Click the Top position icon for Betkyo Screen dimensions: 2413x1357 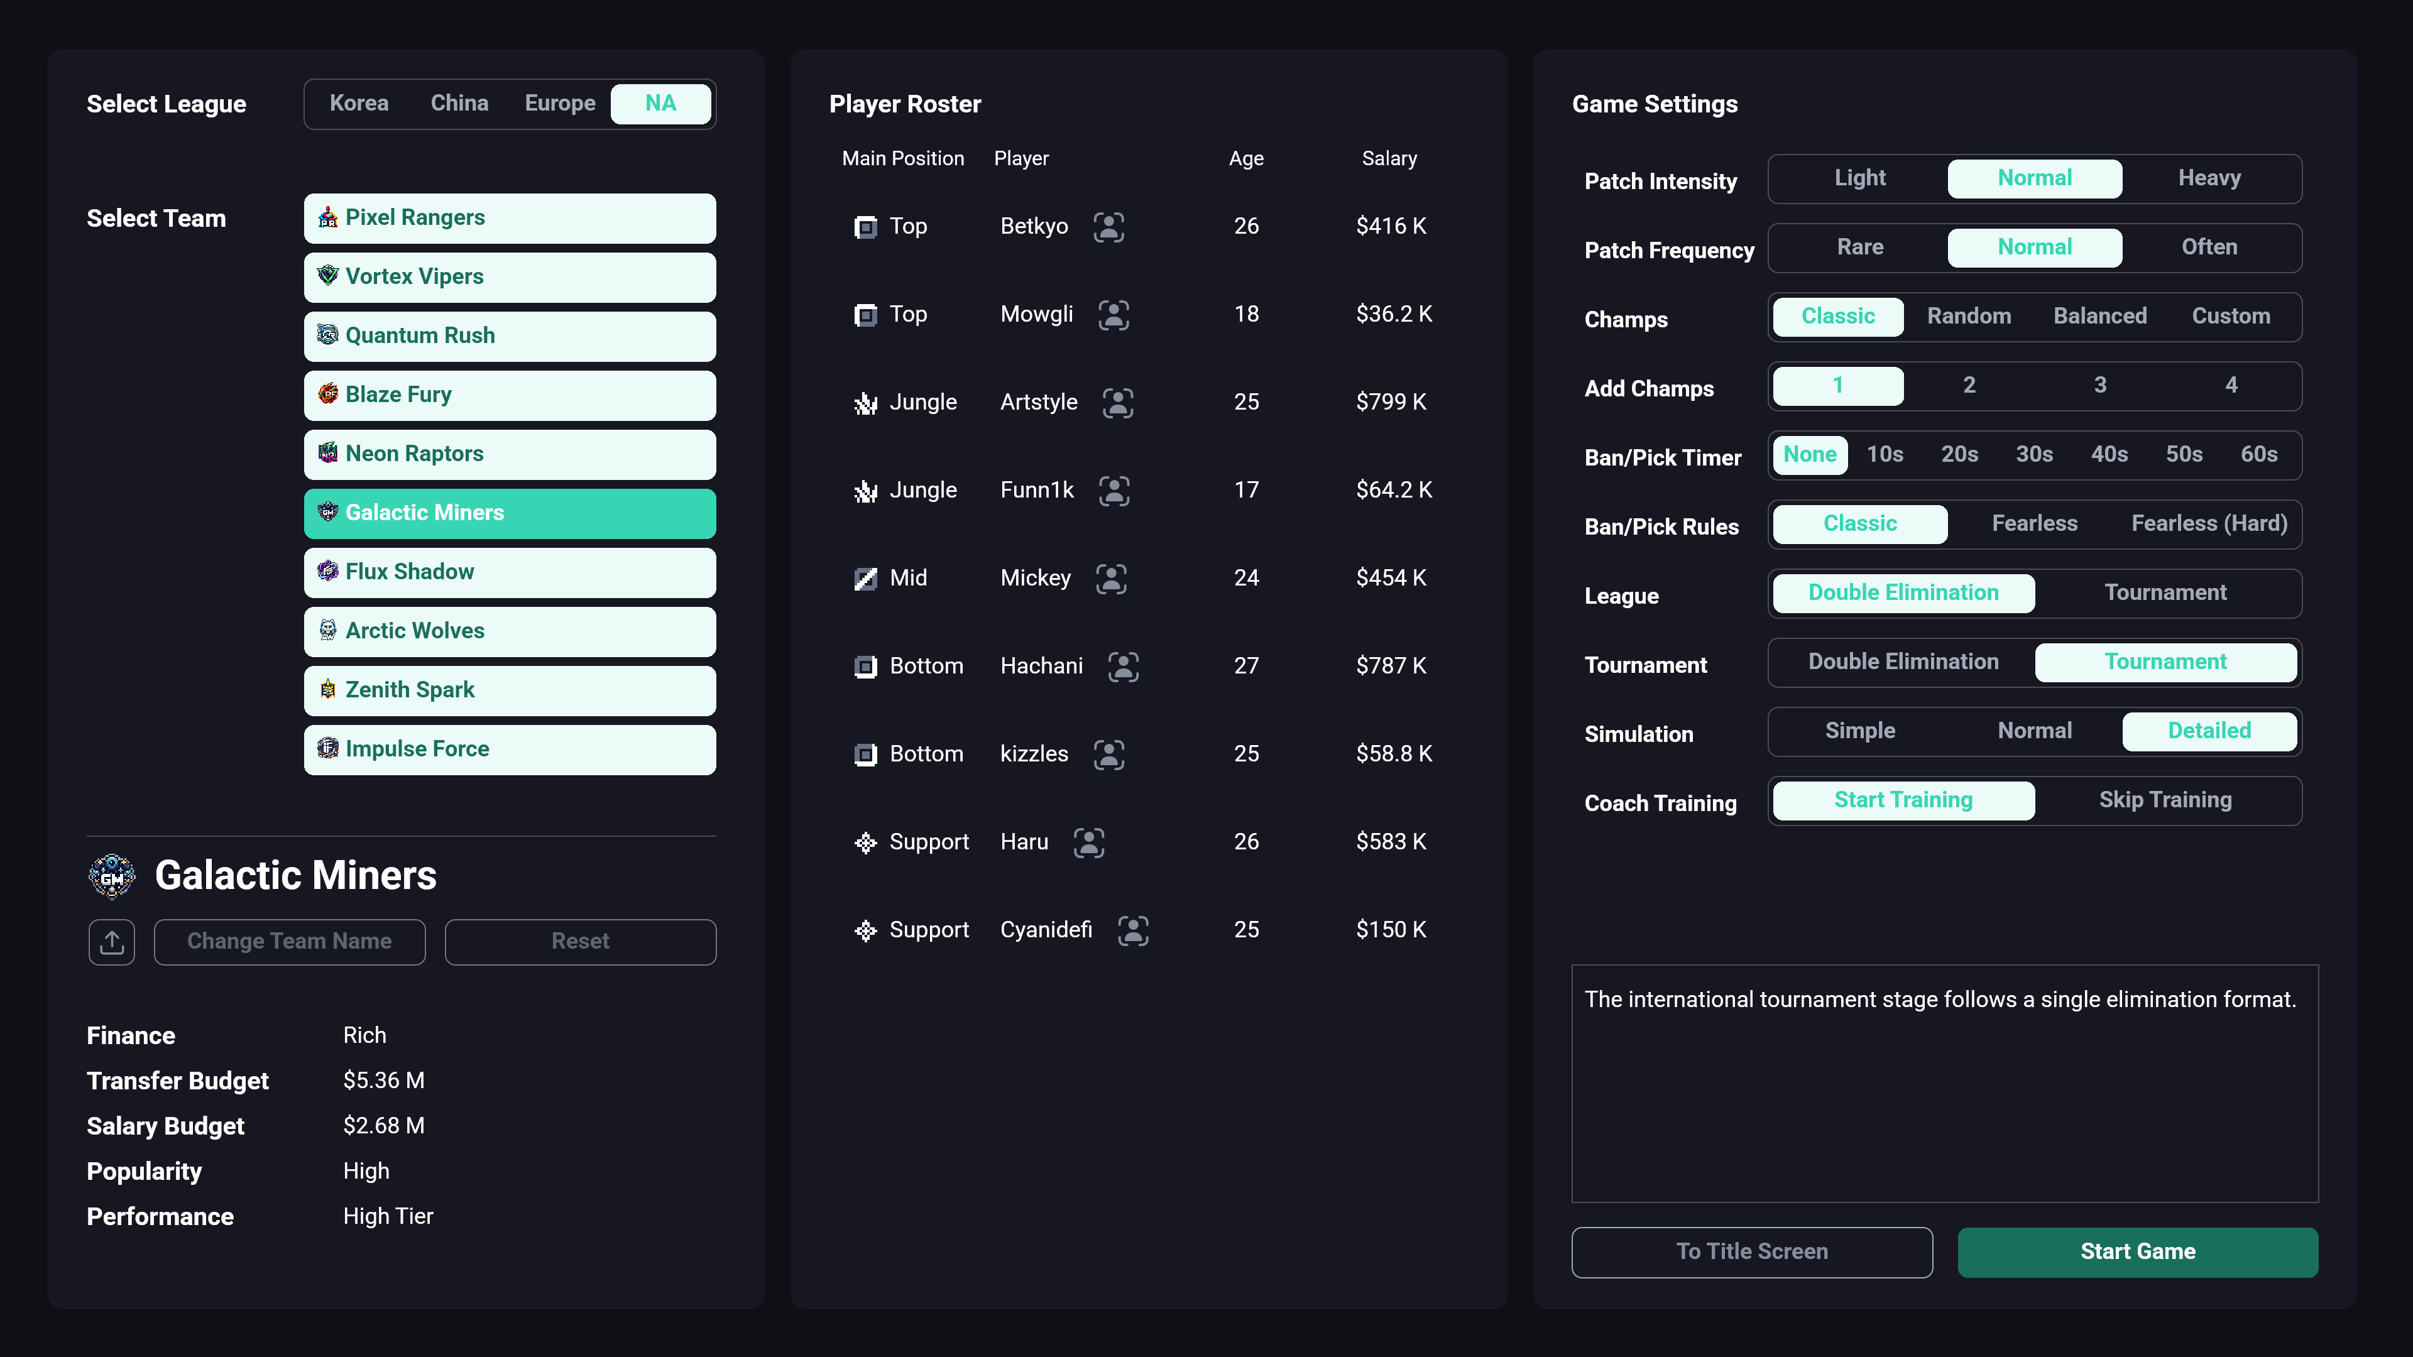[865, 227]
